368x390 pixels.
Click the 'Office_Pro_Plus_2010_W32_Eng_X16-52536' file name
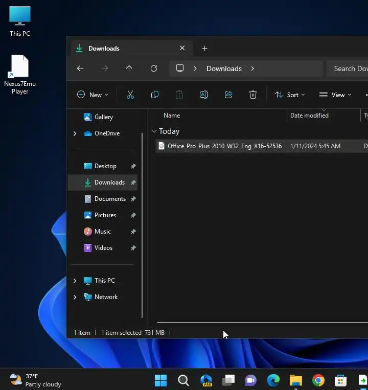(x=224, y=146)
